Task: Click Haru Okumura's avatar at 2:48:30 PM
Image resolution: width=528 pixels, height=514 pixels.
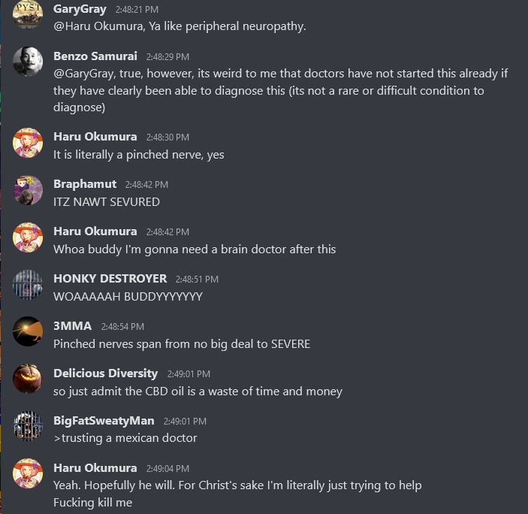Action: pos(28,143)
